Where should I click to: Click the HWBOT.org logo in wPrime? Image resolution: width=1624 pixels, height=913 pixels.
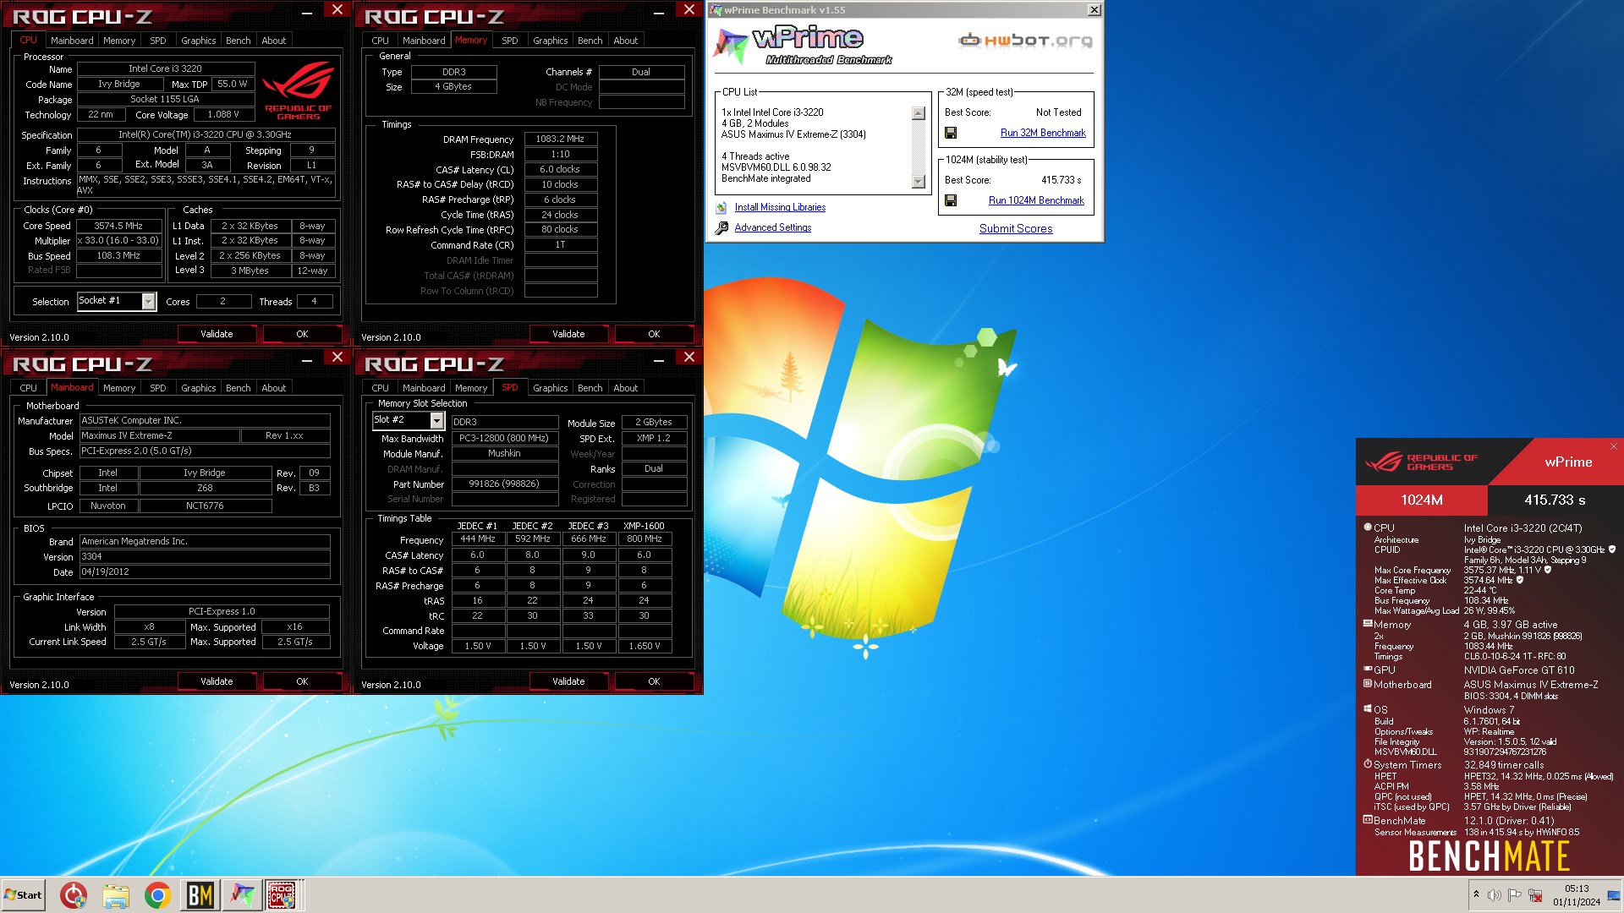click(1024, 40)
